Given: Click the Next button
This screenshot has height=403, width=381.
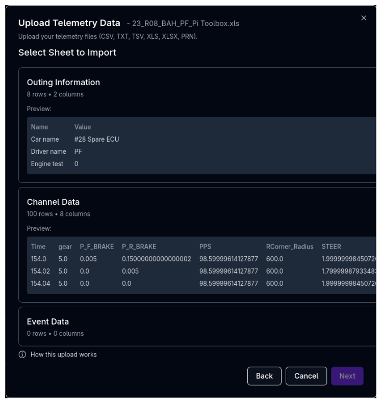Looking at the screenshot, I should tap(347, 376).
